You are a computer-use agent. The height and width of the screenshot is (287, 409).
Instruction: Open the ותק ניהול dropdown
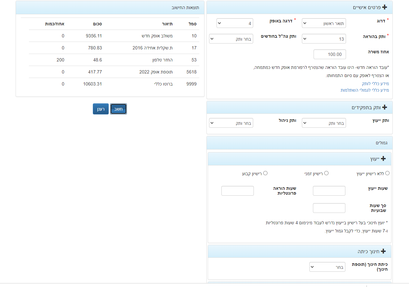click(231, 123)
